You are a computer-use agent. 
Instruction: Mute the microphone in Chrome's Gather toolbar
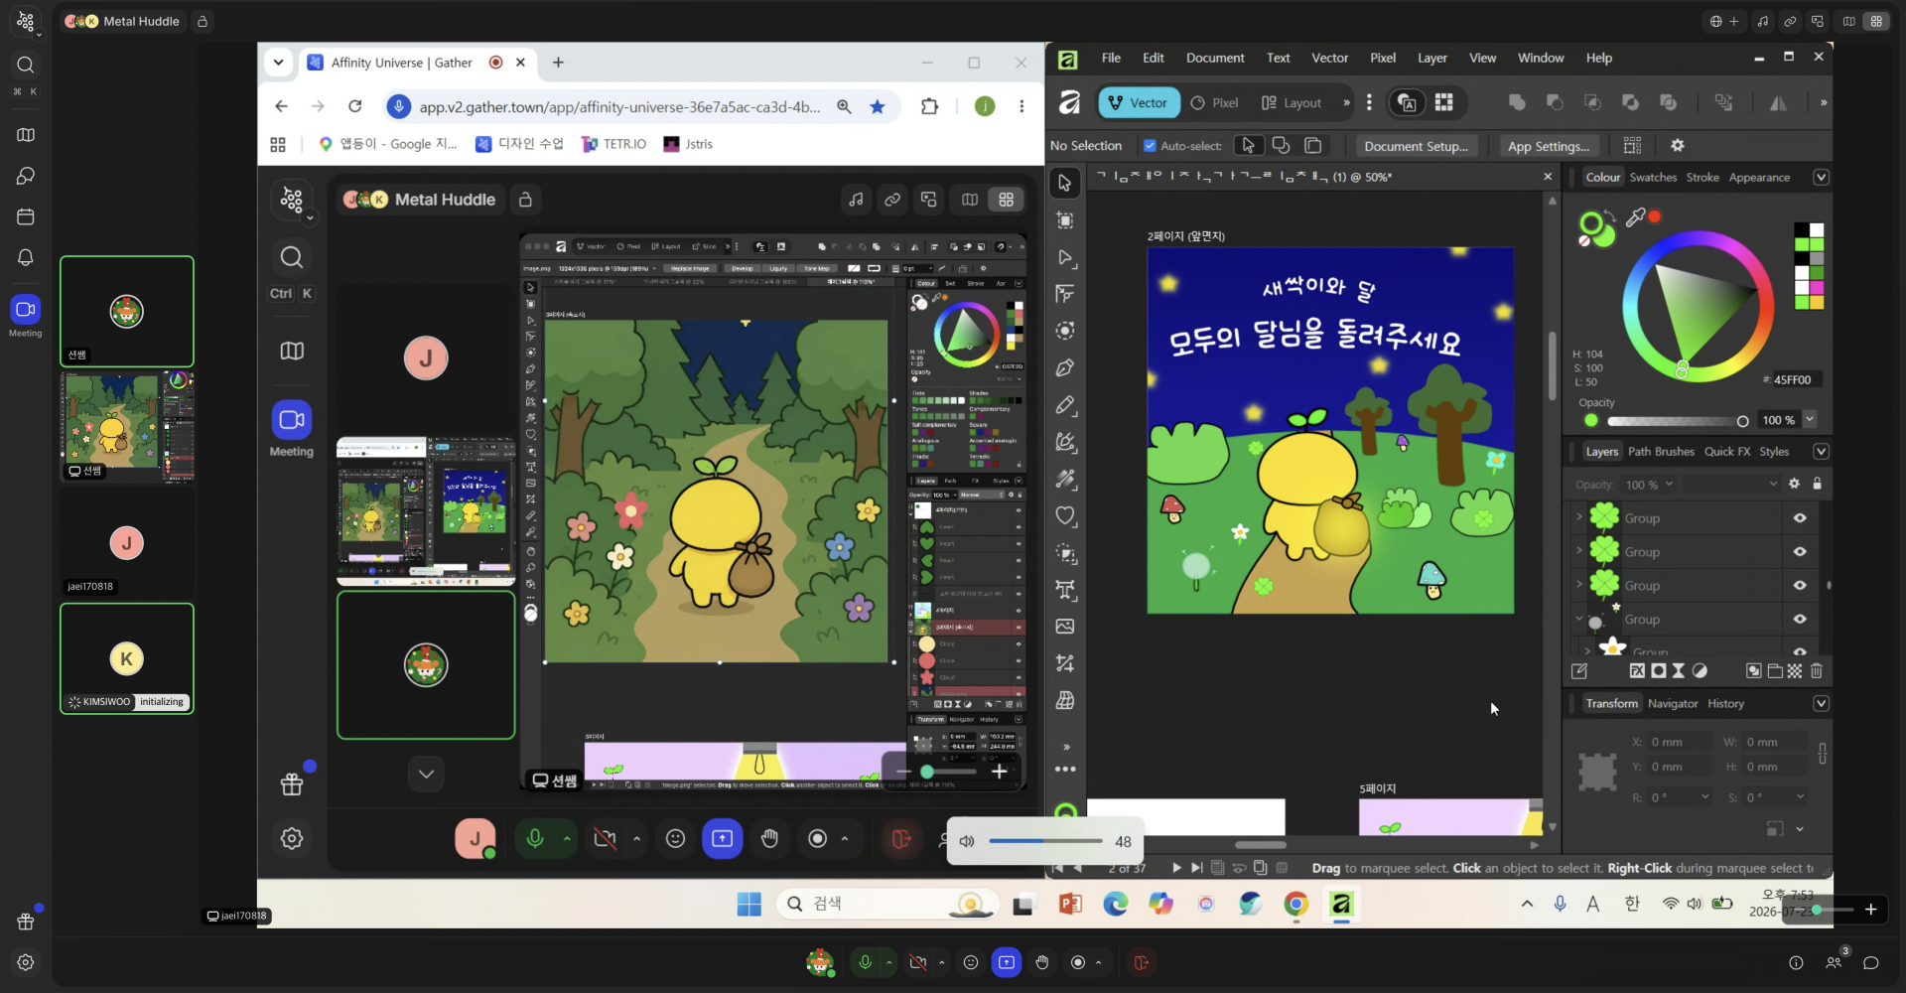[534, 839]
